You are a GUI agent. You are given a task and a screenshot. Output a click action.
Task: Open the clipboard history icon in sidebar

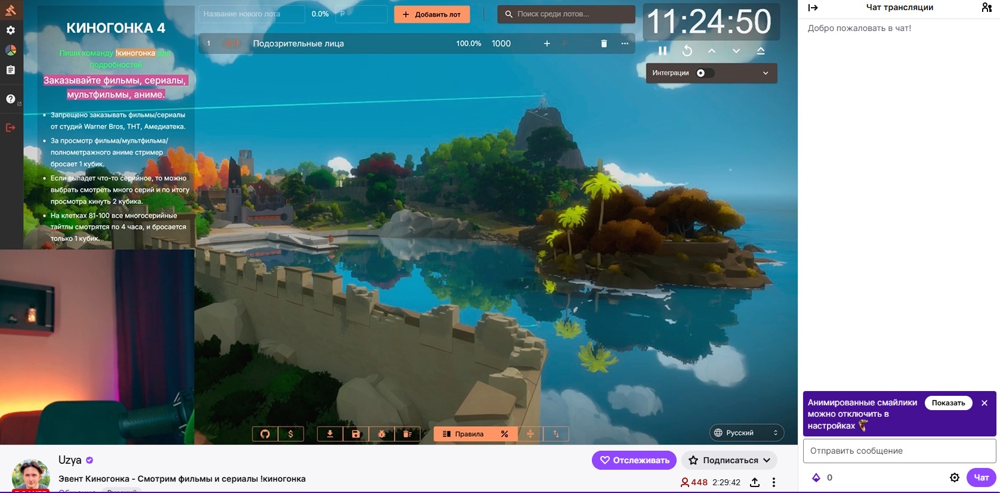coord(11,70)
